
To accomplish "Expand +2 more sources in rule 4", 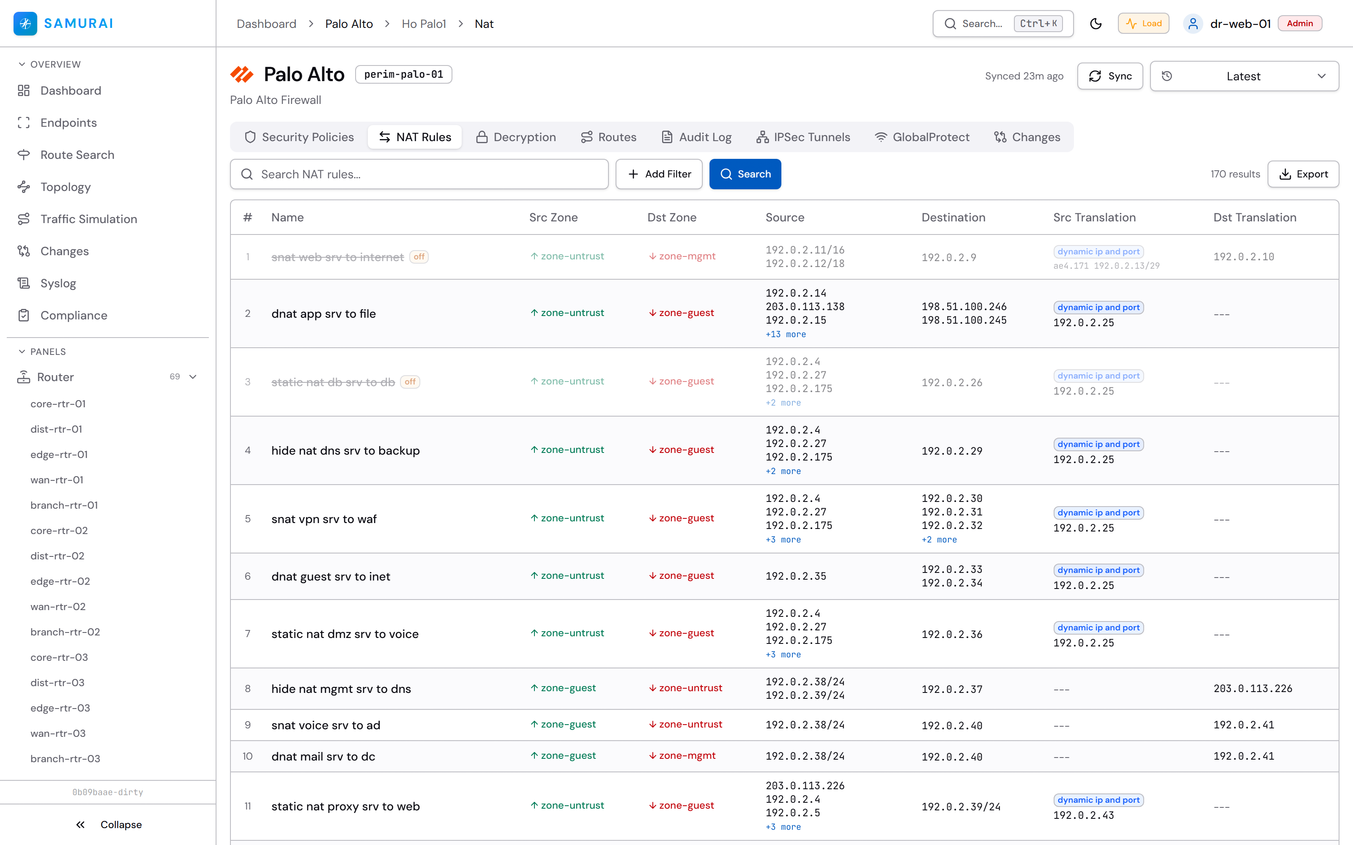I will click(783, 471).
